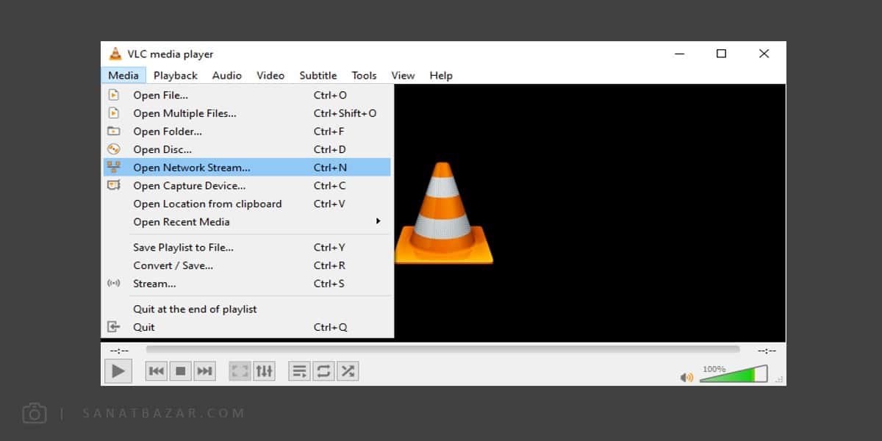Minimize the VLC window

[679, 54]
